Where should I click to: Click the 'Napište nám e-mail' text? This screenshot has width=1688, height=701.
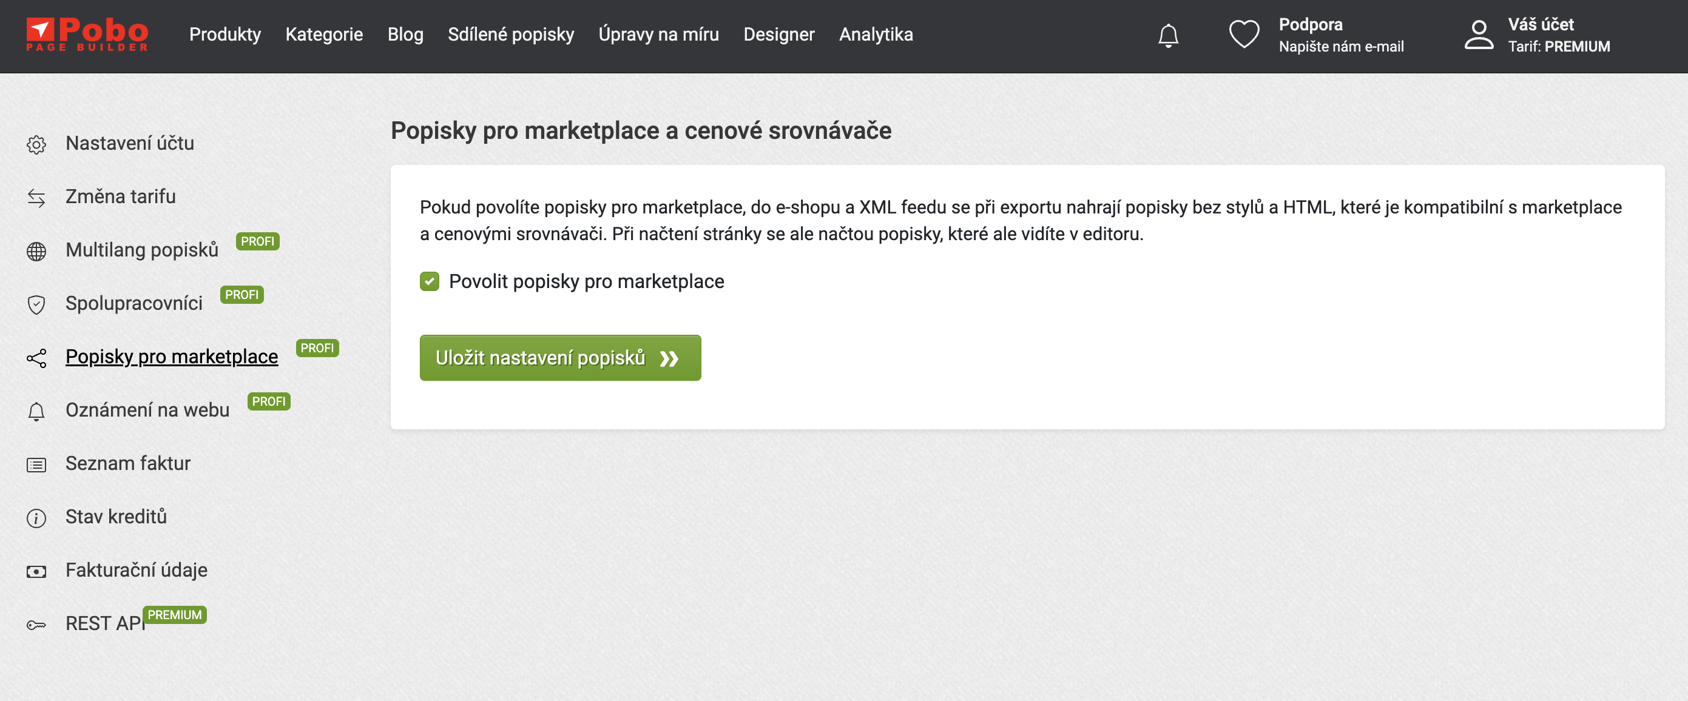pos(1342,47)
